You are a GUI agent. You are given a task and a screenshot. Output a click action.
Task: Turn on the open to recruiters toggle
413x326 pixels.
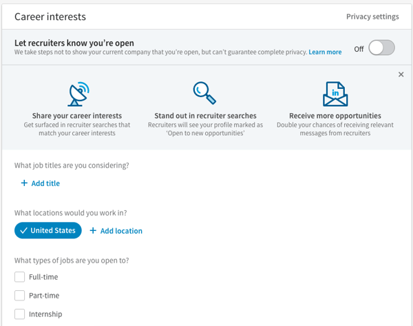(x=381, y=48)
